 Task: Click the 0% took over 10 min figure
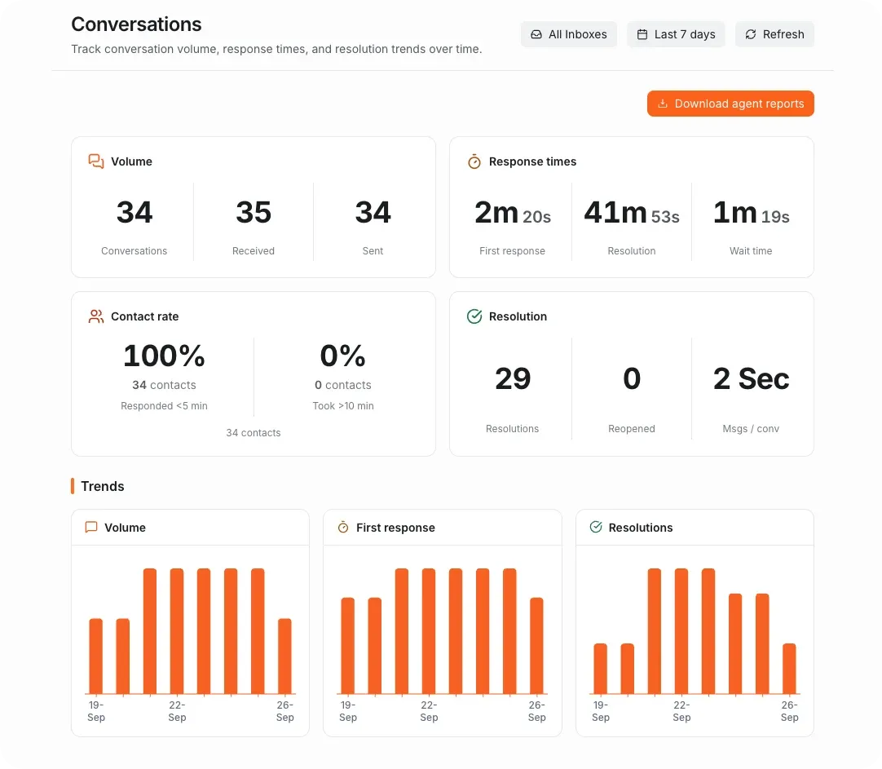pos(343,356)
